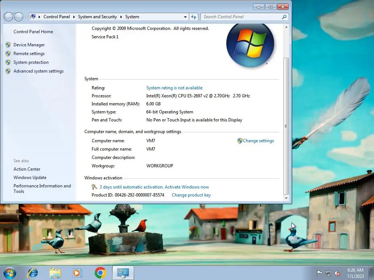The width and height of the screenshot is (374, 280).
Task: Click the scrollbar down arrow
Action: pos(286,198)
